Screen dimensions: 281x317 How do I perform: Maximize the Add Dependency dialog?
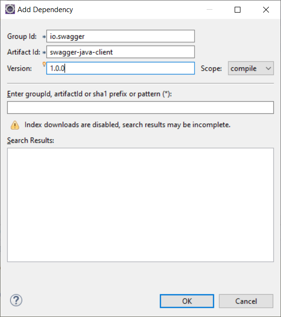(238, 10)
